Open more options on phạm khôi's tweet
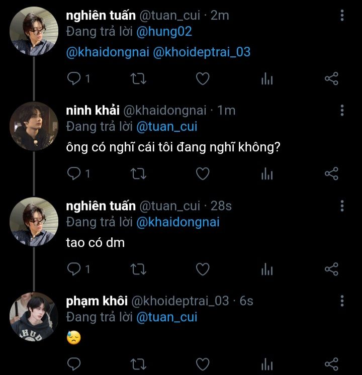Image resolution: width=362 pixels, height=375 pixels. [342, 301]
